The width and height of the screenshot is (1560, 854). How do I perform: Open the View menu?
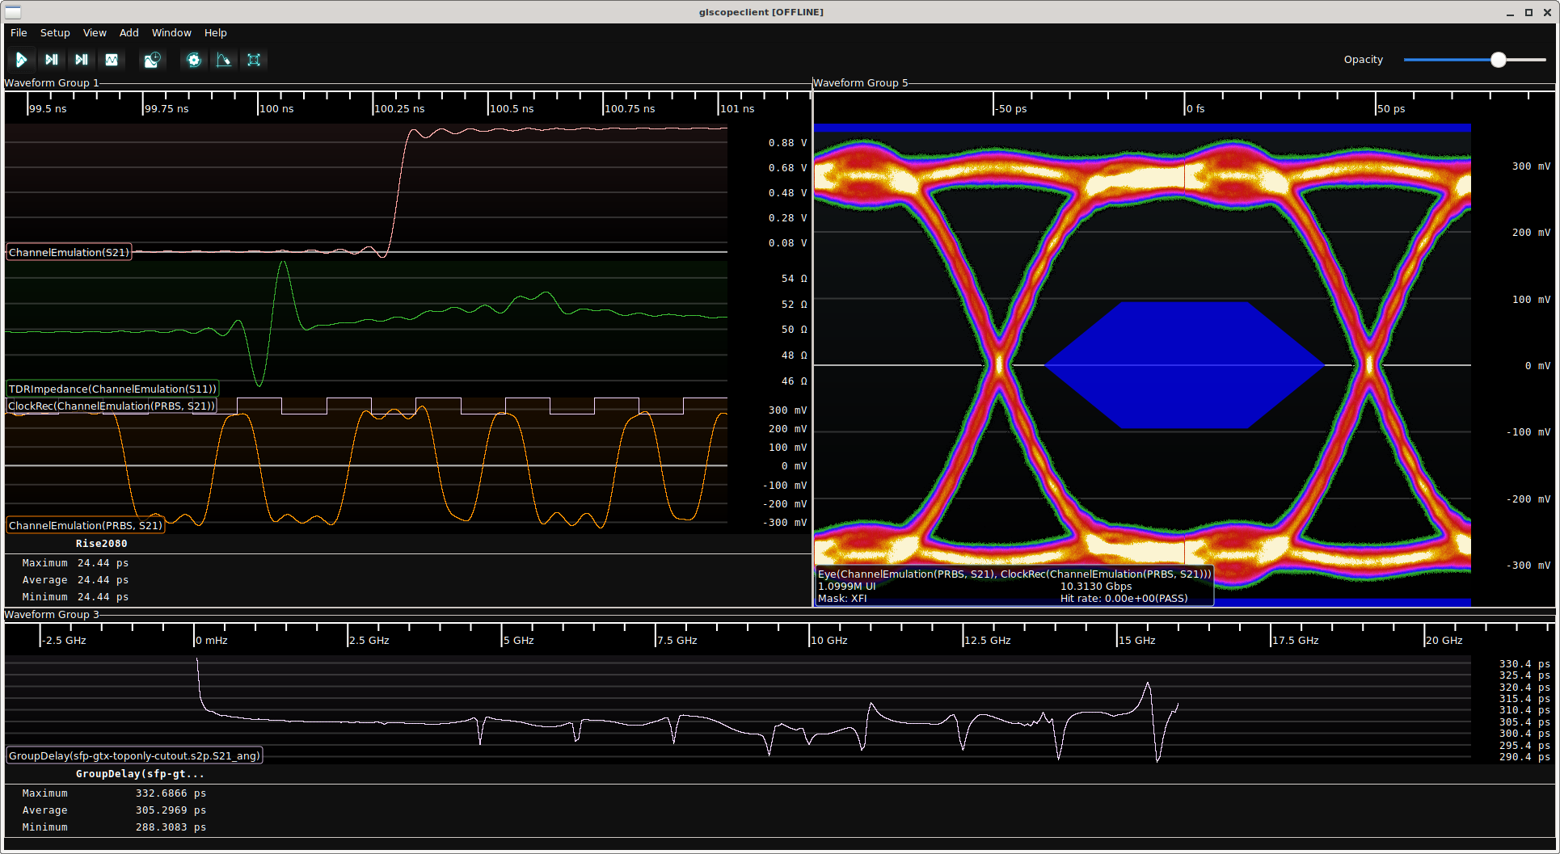(x=95, y=33)
